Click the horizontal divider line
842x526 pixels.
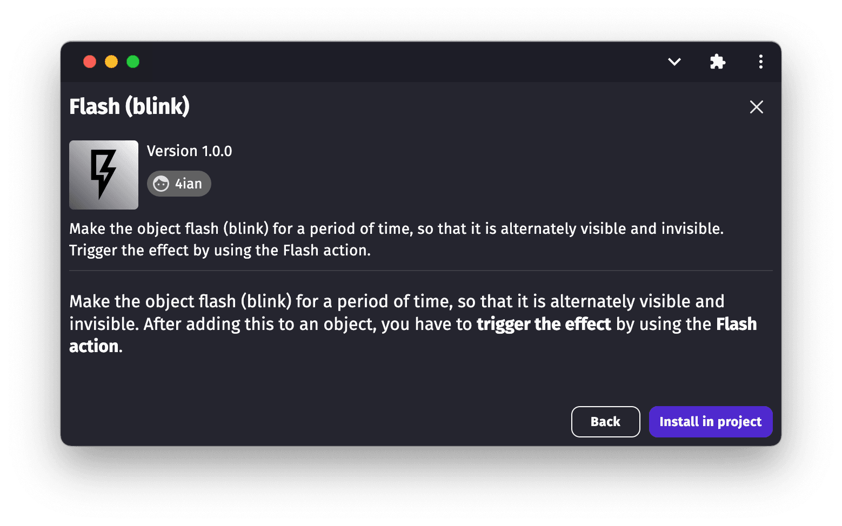click(x=420, y=271)
